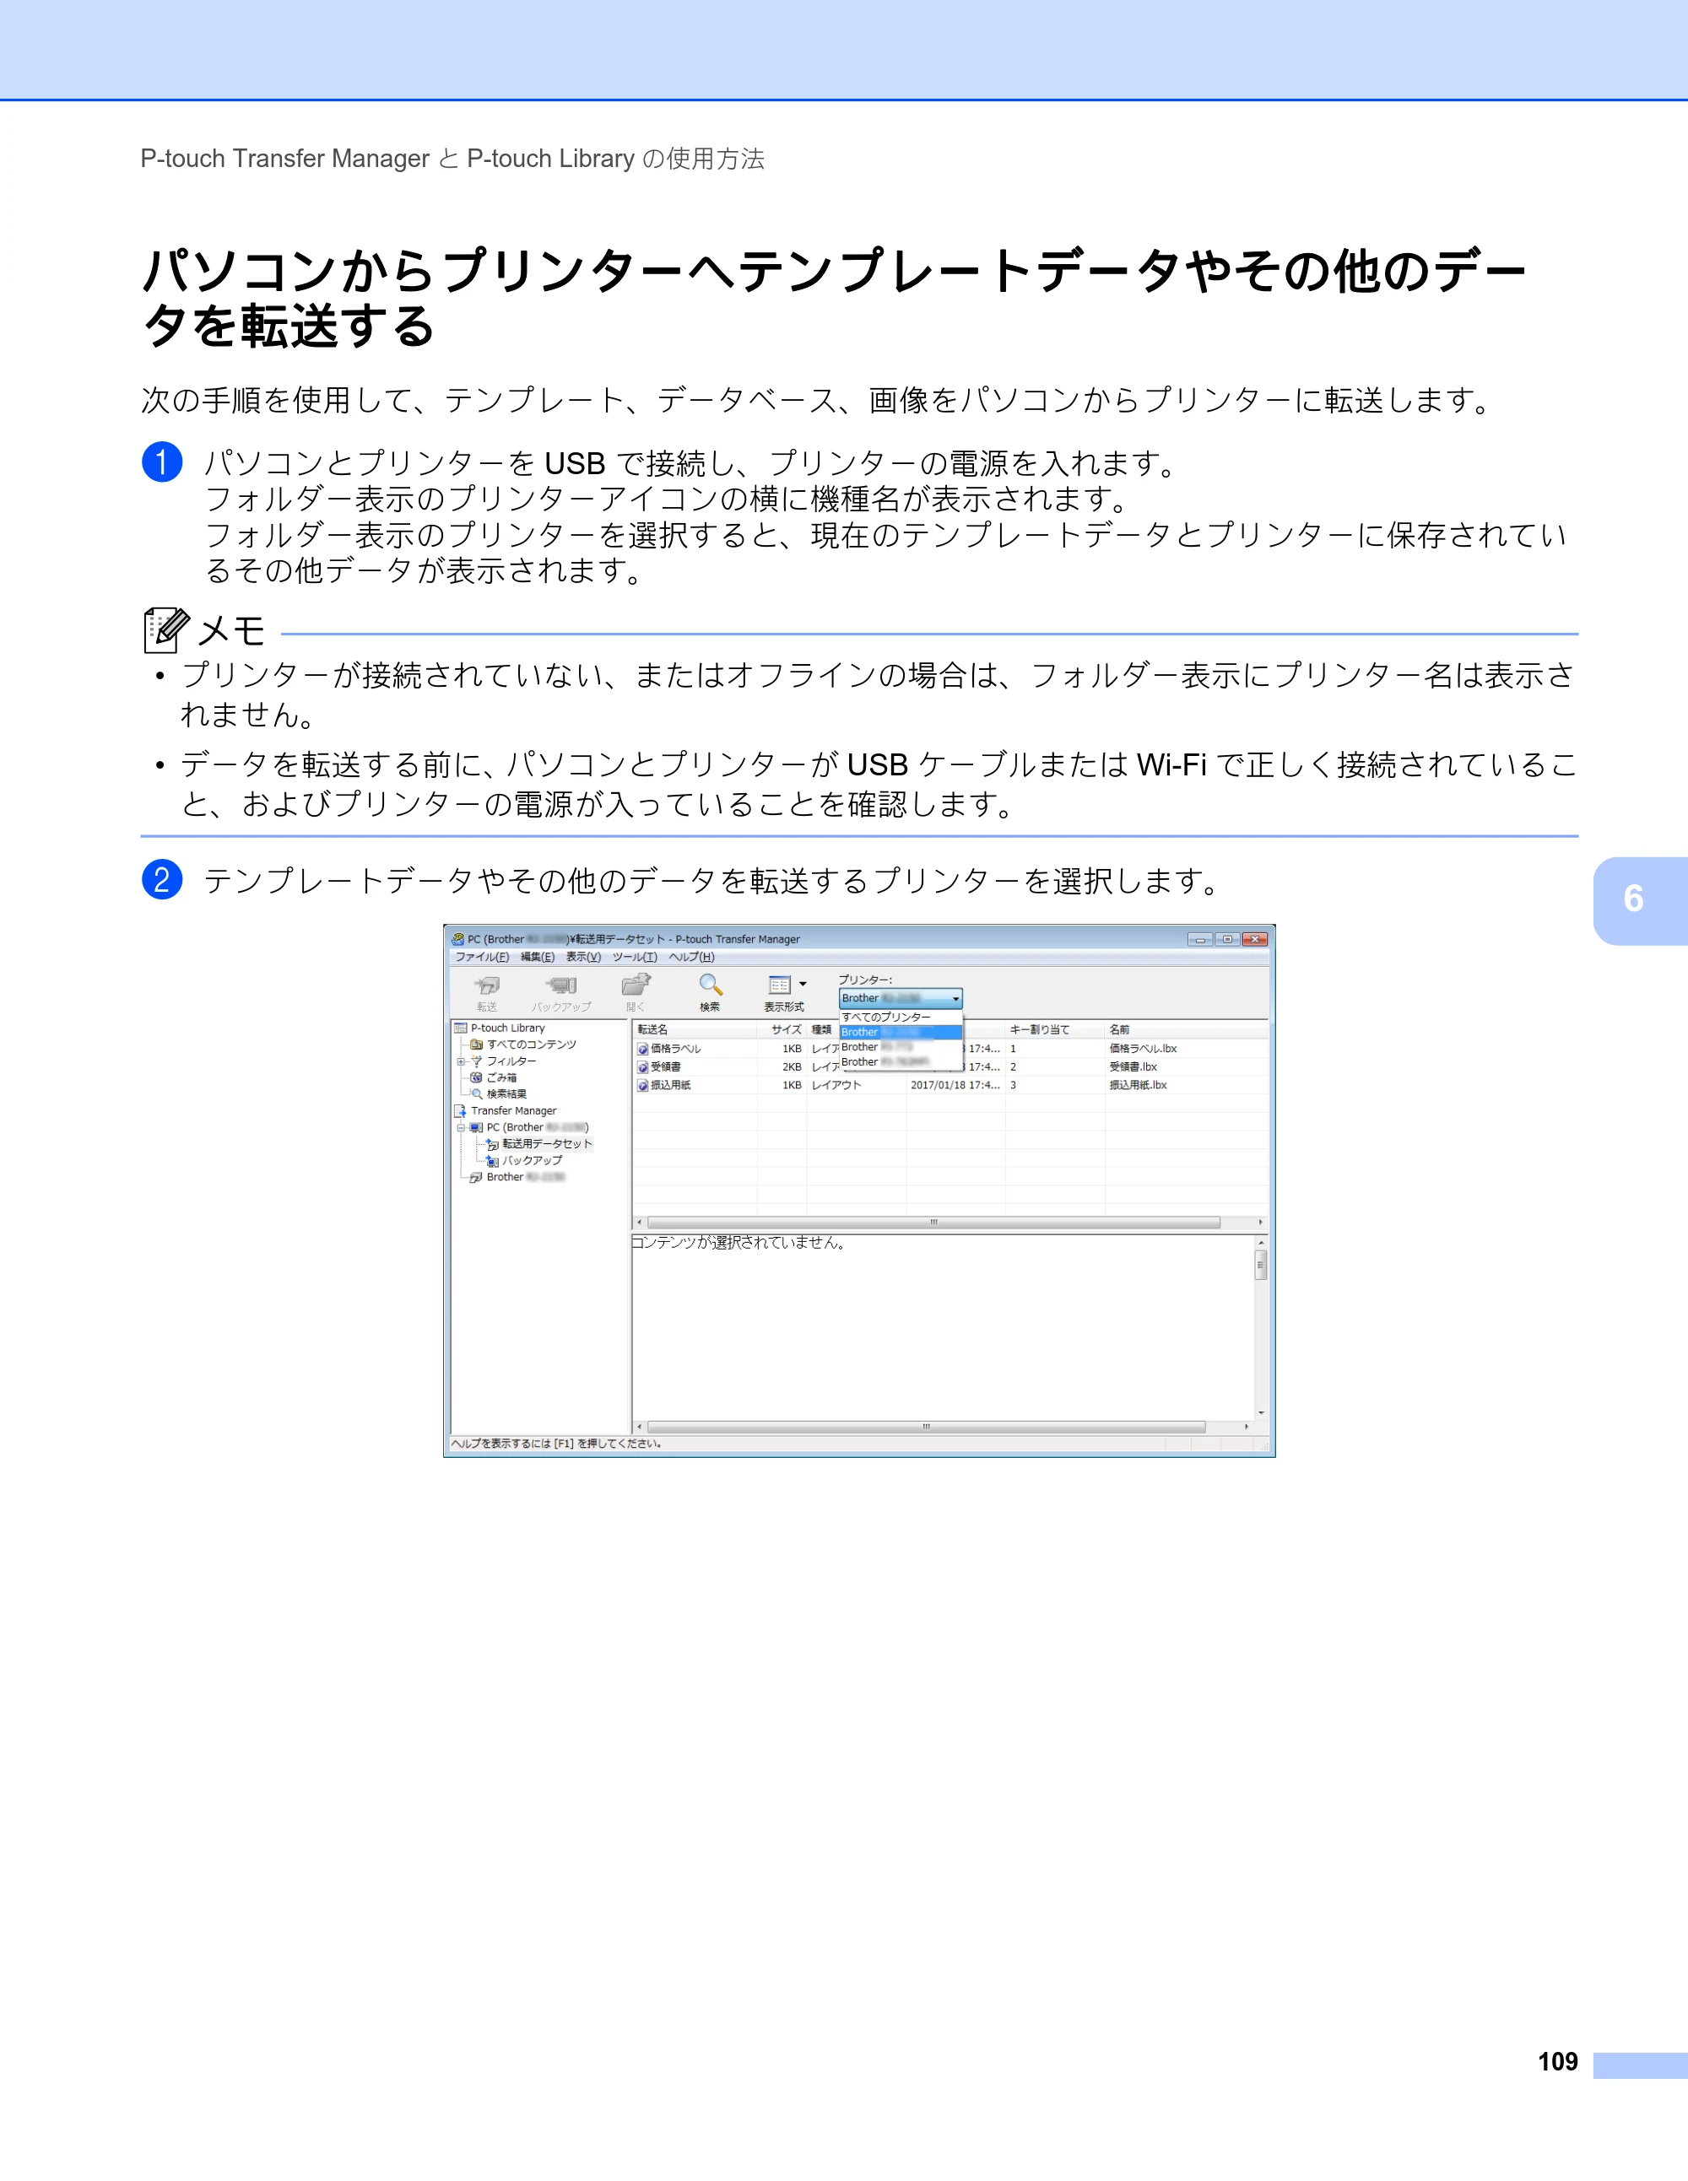Open the プリンター combo box
Image resolution: width=1688 pixels, height=2181 pixels.
tap(901, 999)
